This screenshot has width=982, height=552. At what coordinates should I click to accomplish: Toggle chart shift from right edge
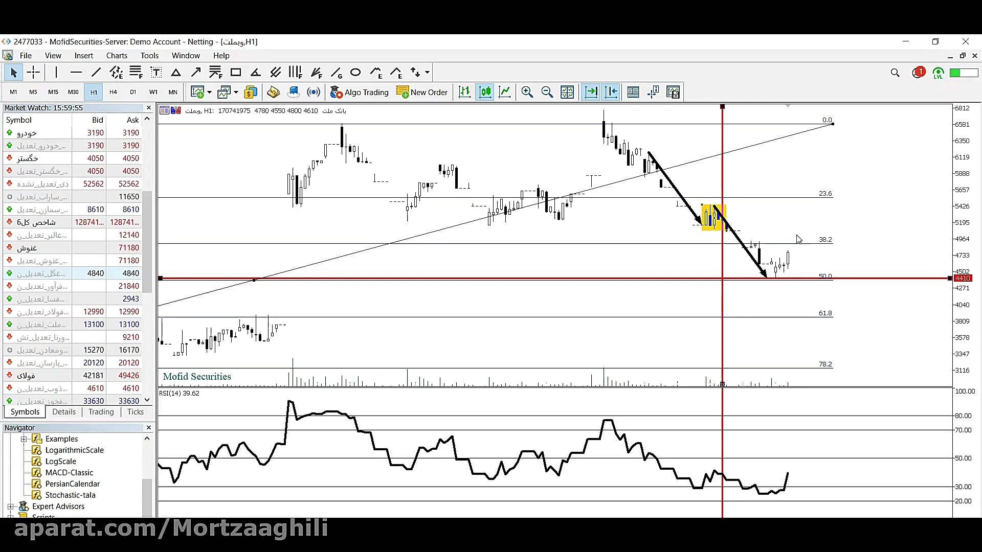click(x=611, y=92)
